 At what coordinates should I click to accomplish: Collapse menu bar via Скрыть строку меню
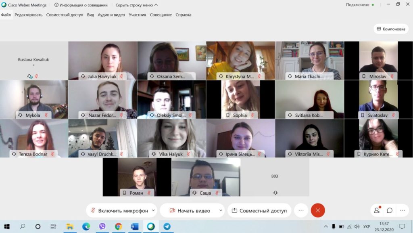[x=136, y=5]
